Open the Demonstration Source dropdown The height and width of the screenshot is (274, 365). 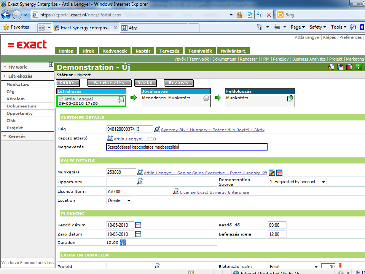pyautogui.click(x=297, y=182)
